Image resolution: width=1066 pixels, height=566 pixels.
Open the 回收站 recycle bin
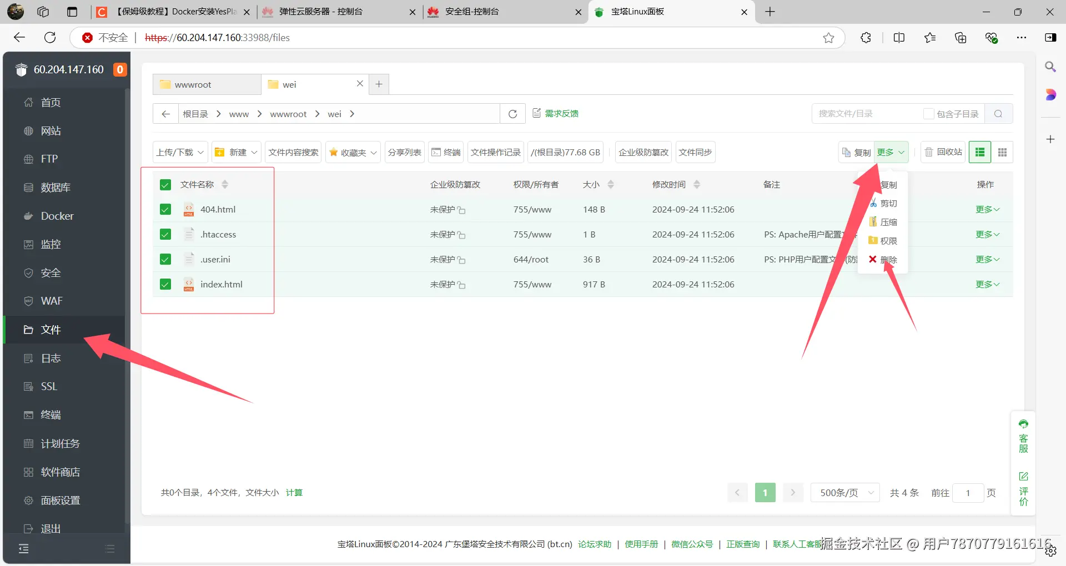click(943, 153)
